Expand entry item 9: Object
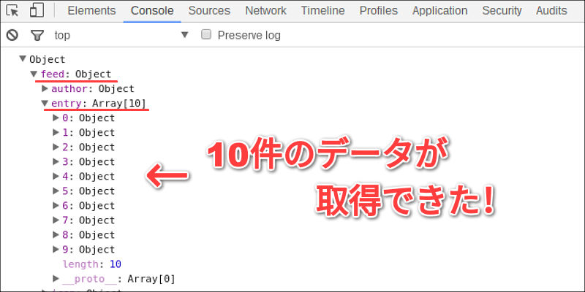 (x=56, y=249)
